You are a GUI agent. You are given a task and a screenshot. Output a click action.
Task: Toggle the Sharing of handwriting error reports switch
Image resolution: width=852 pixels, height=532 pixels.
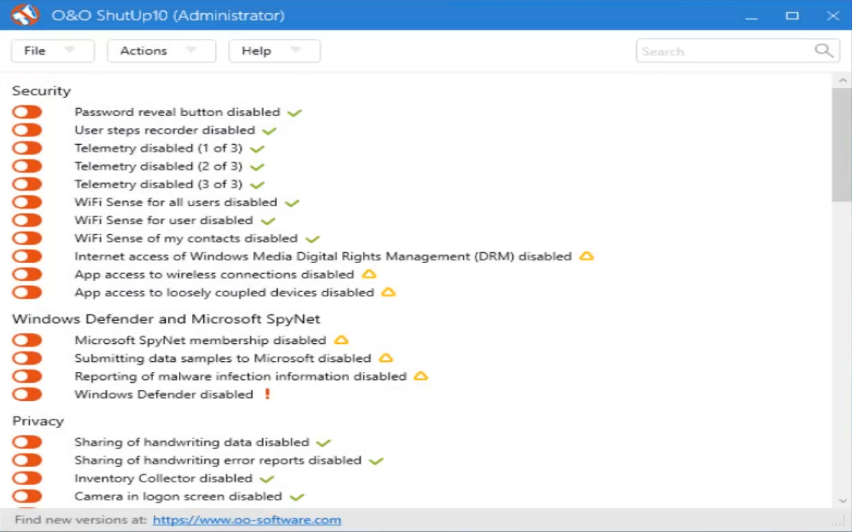(x=27, y=460)
